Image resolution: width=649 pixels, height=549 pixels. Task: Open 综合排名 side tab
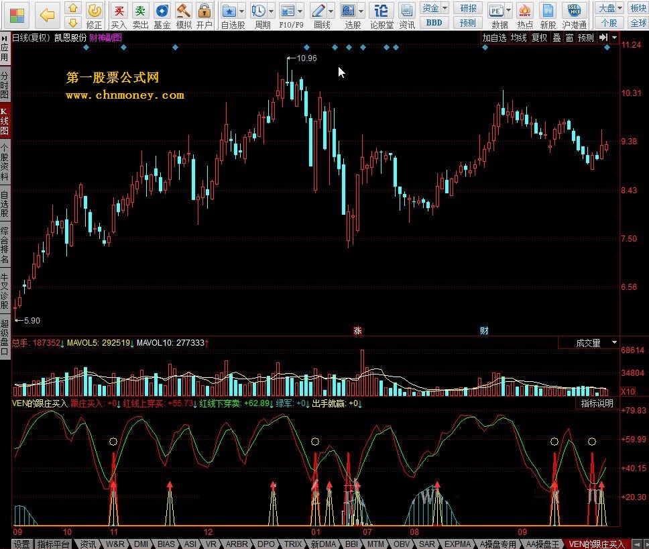click(x=5, y=245)
